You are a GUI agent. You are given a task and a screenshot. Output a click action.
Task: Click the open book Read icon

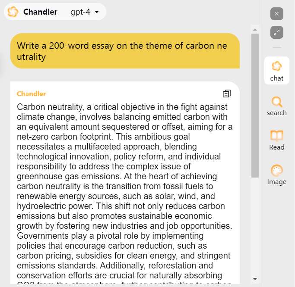(277, 136)
